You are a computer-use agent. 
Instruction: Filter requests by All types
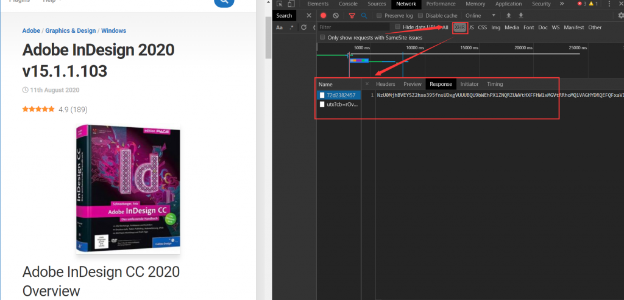(x=445, y=27)
